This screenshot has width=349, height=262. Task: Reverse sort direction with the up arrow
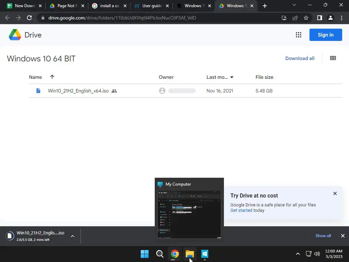click(x=52, y=77)
